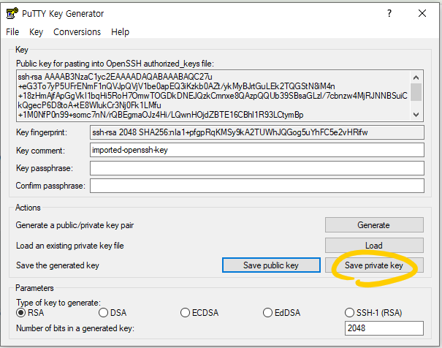The width and height of the screenshot is (442, 348).
Task: Click 'Save the generated key' text
Action: (x=58, y=265)
